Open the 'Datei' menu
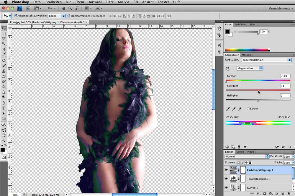295x196 pixels. point(37,2)
